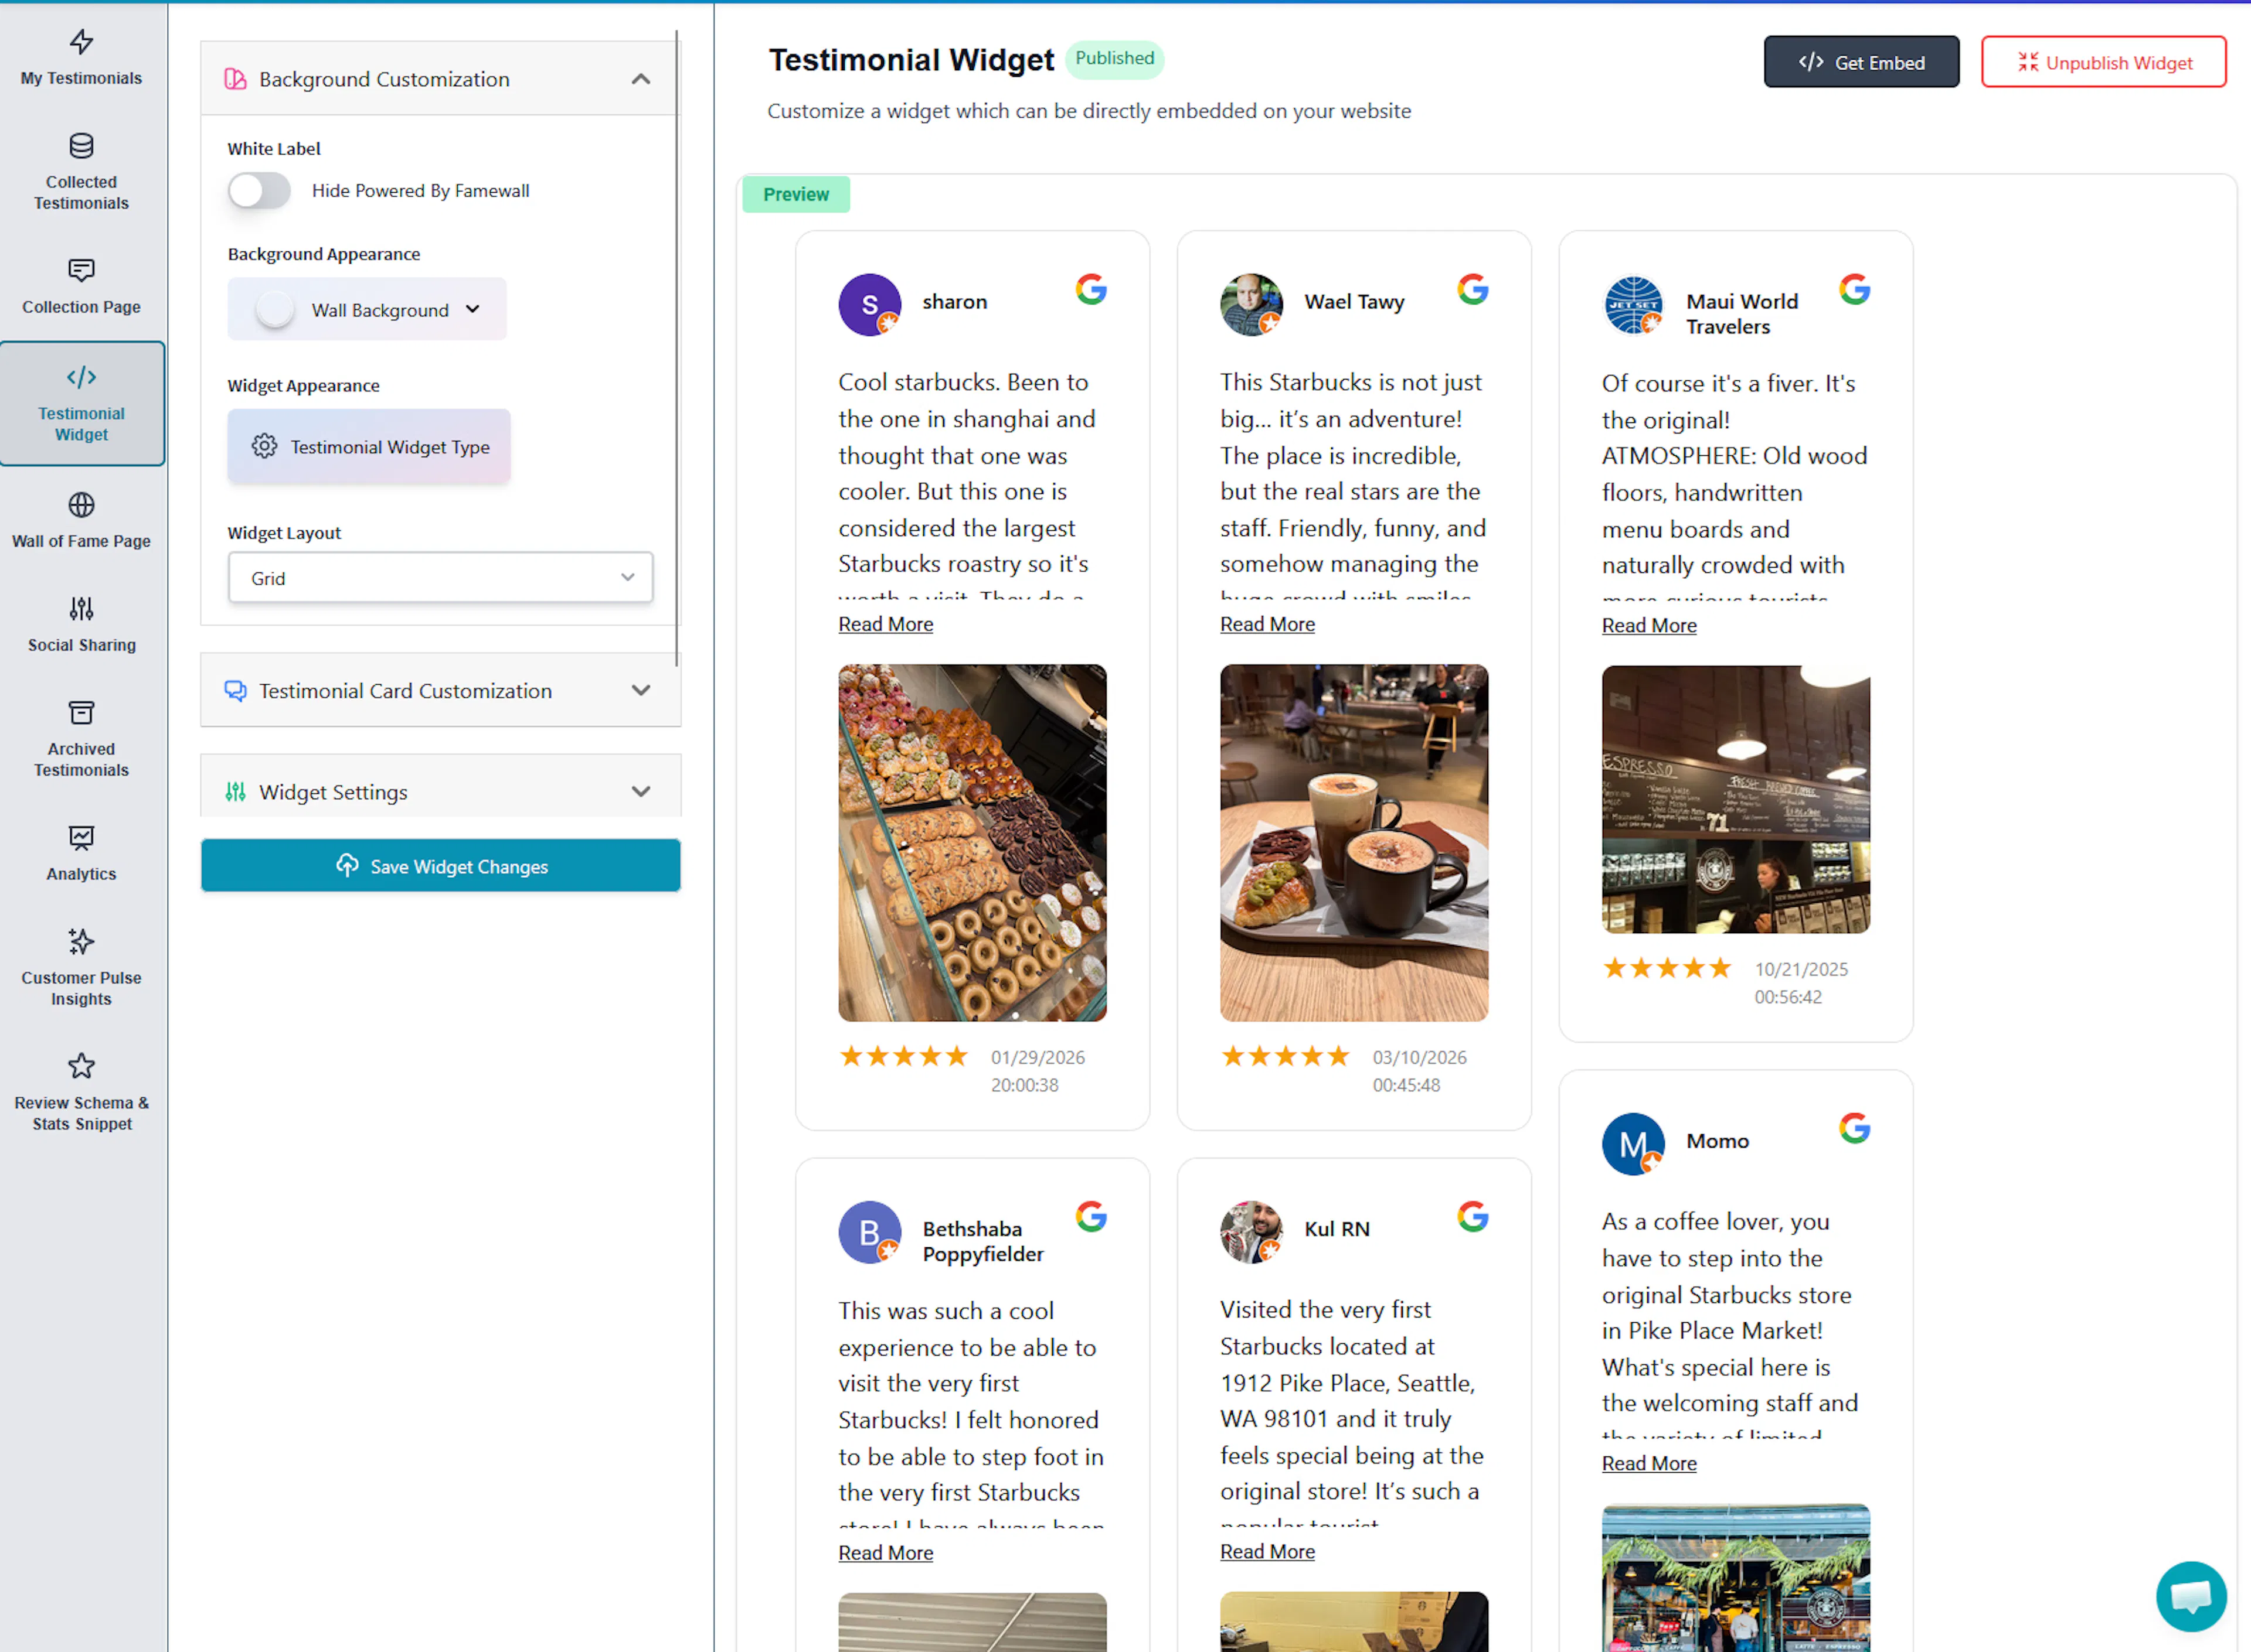Open Widget Layout Grid dropdown
This screenshot has width=2251, height=1652.
pyautogui.click(x=440, y=578)
